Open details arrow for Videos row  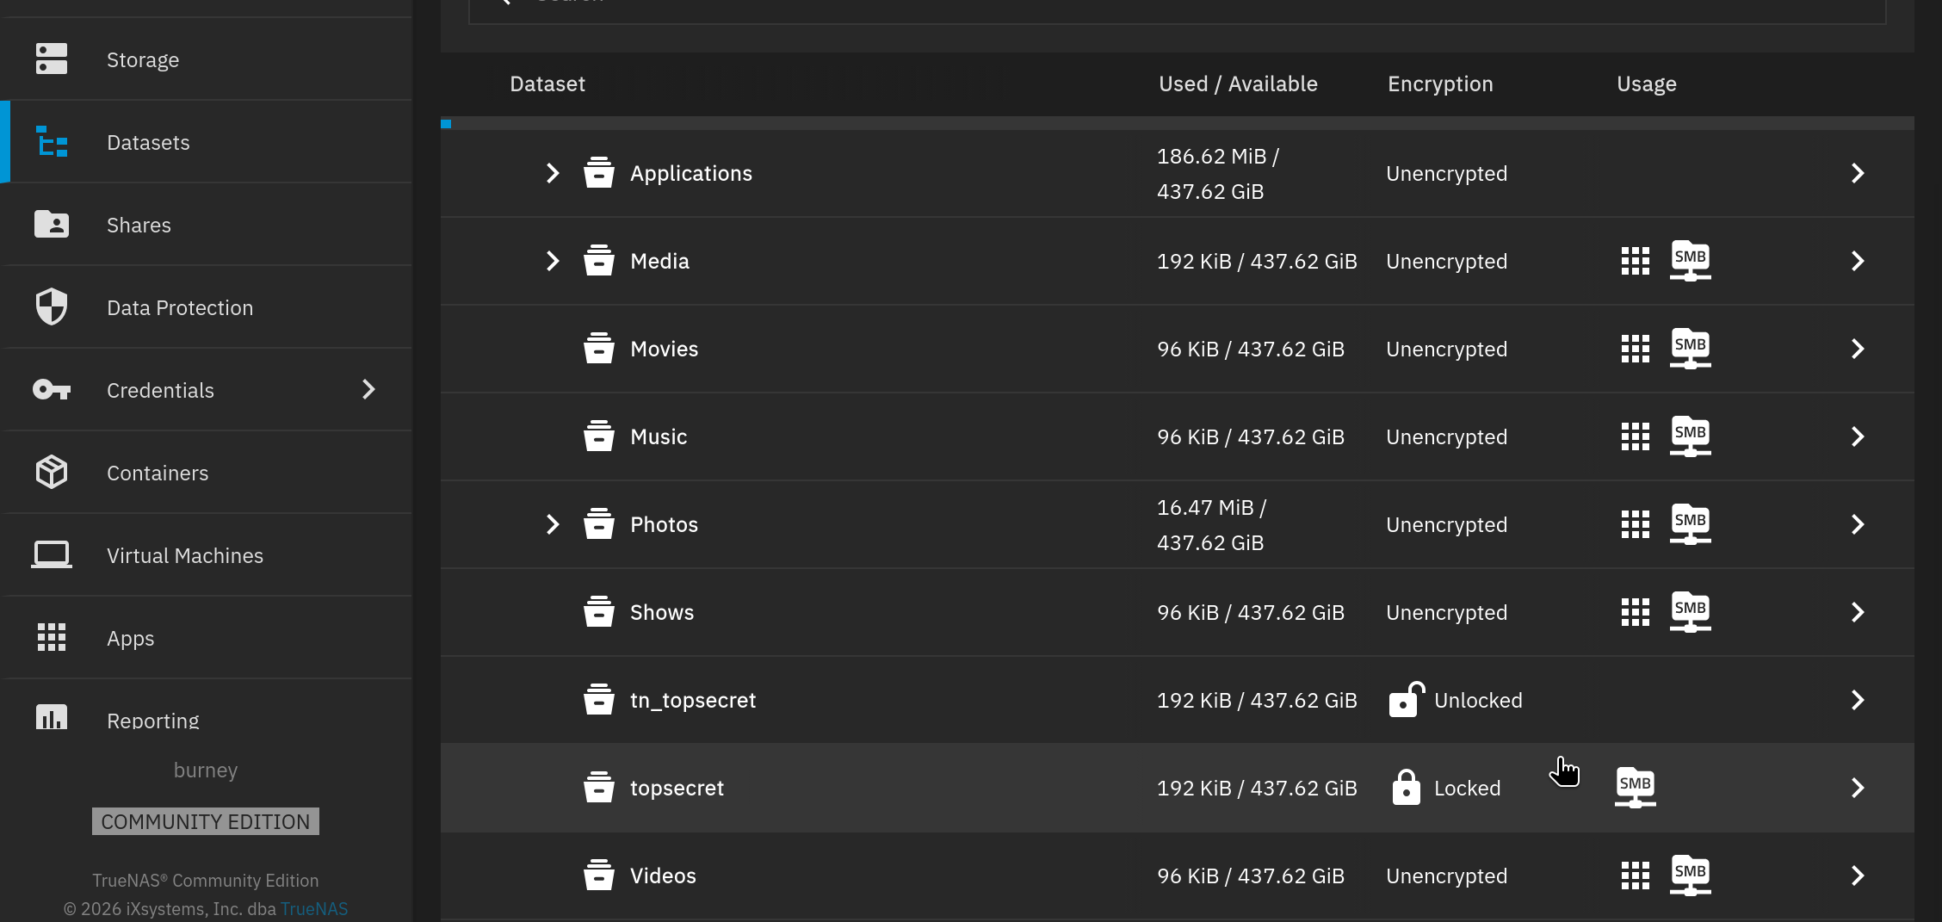click(1858, 876)
